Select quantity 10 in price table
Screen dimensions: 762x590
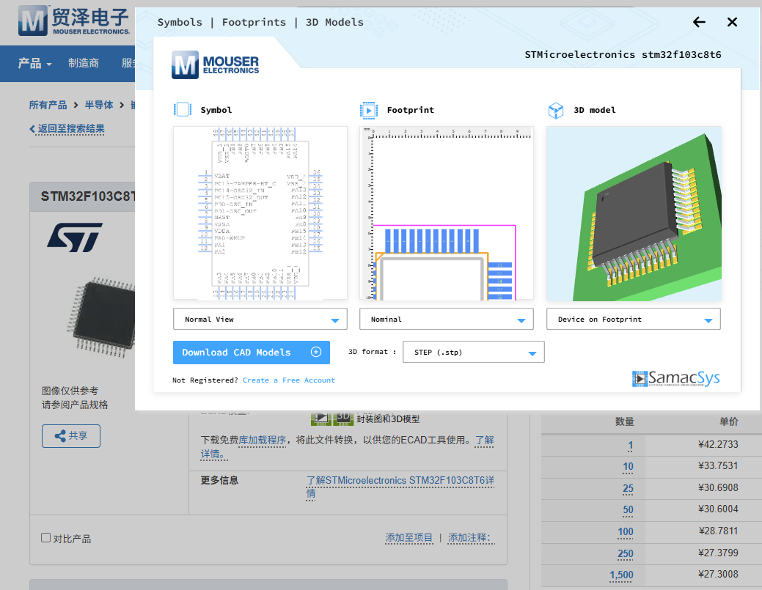[x=628, y=467]
